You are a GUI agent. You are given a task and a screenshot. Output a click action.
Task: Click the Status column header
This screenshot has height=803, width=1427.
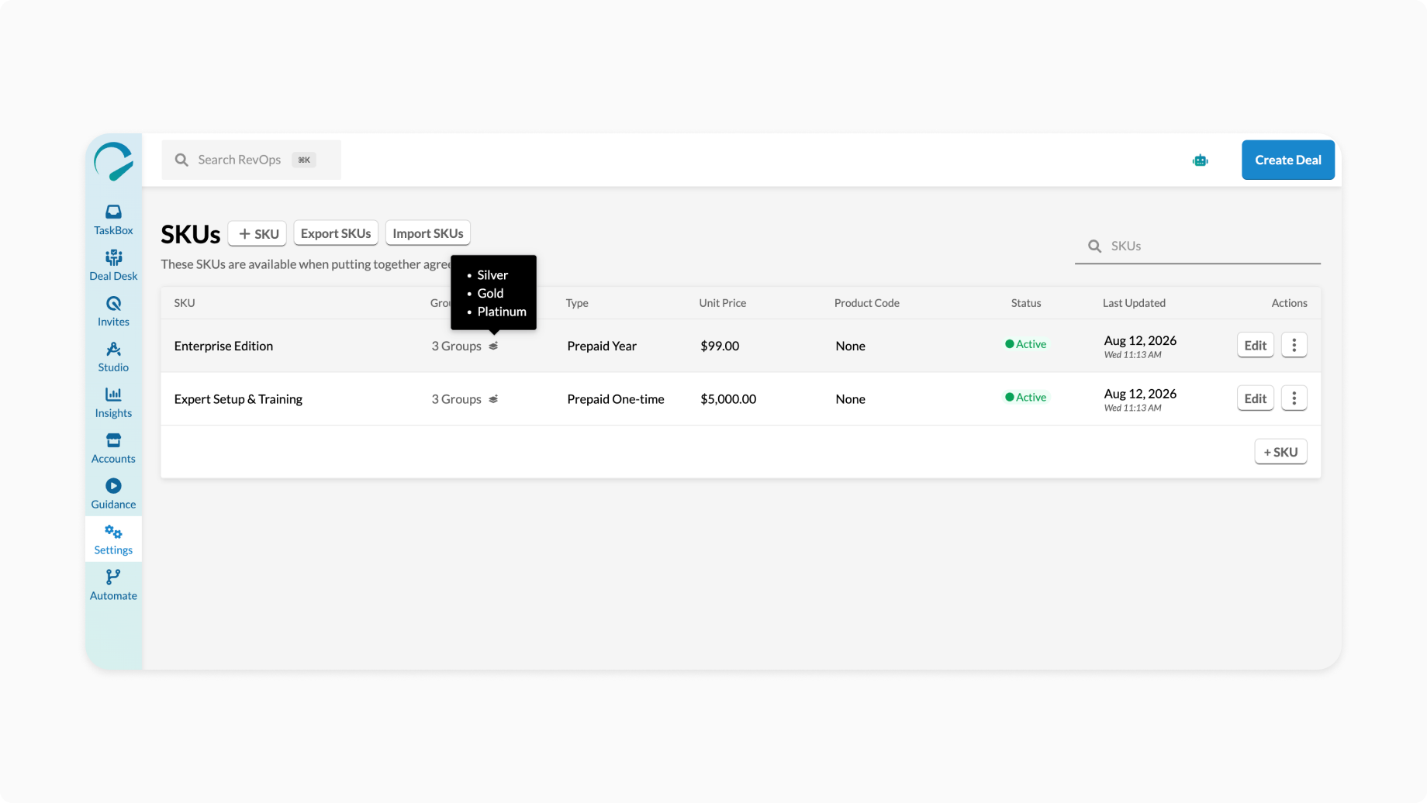(1026, 303)
